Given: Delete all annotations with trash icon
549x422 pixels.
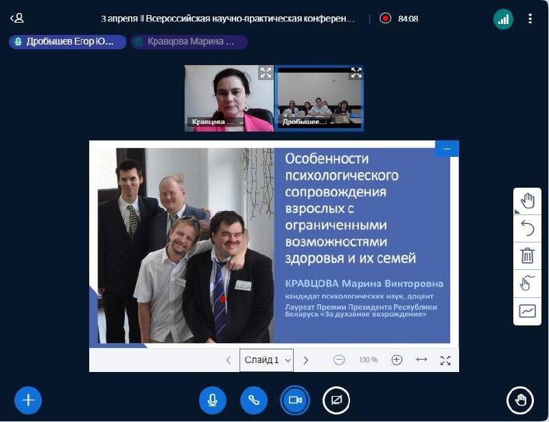Looking at the screenshot, I should click(527, 256).
